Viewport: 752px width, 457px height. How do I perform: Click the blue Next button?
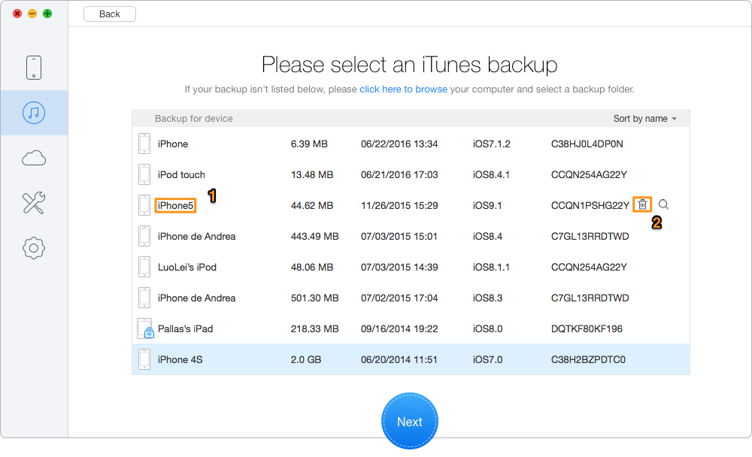pyautogui.click(x=410, y=421)
